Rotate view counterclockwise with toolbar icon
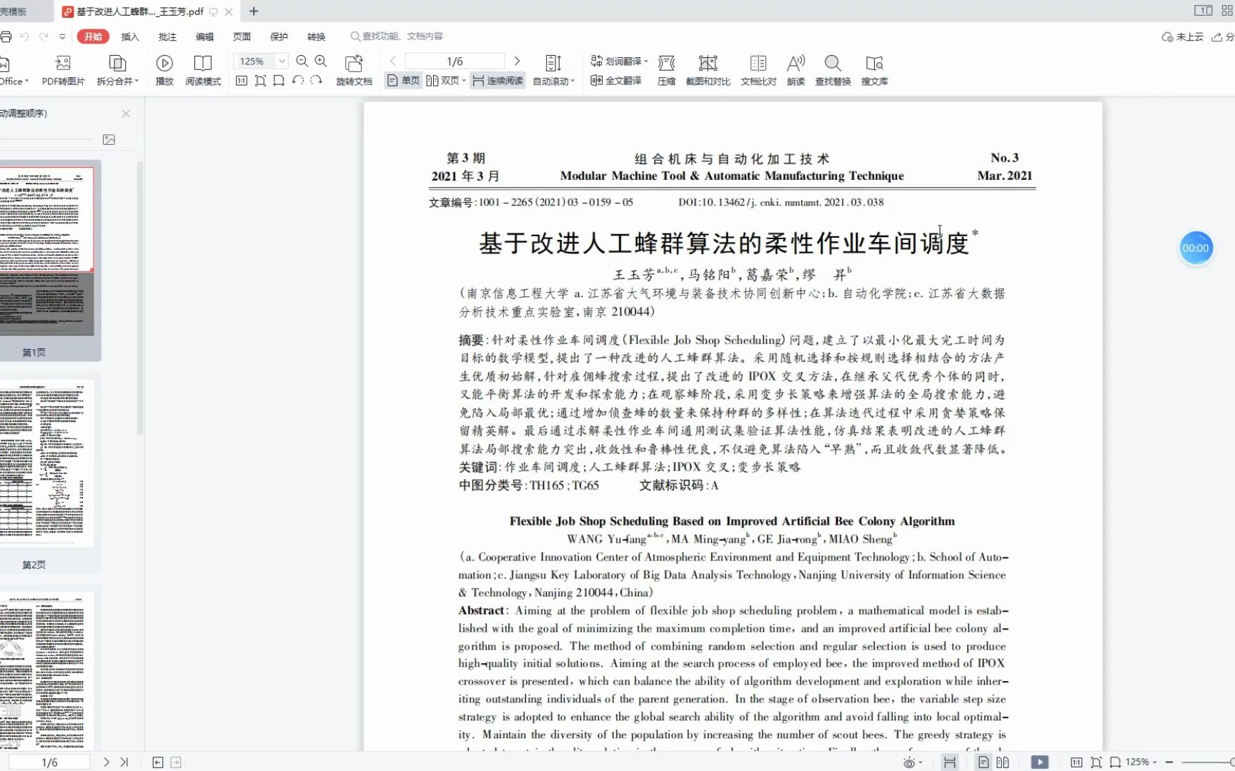Screen dimensions: 1235x771 [x=297, y=81]
